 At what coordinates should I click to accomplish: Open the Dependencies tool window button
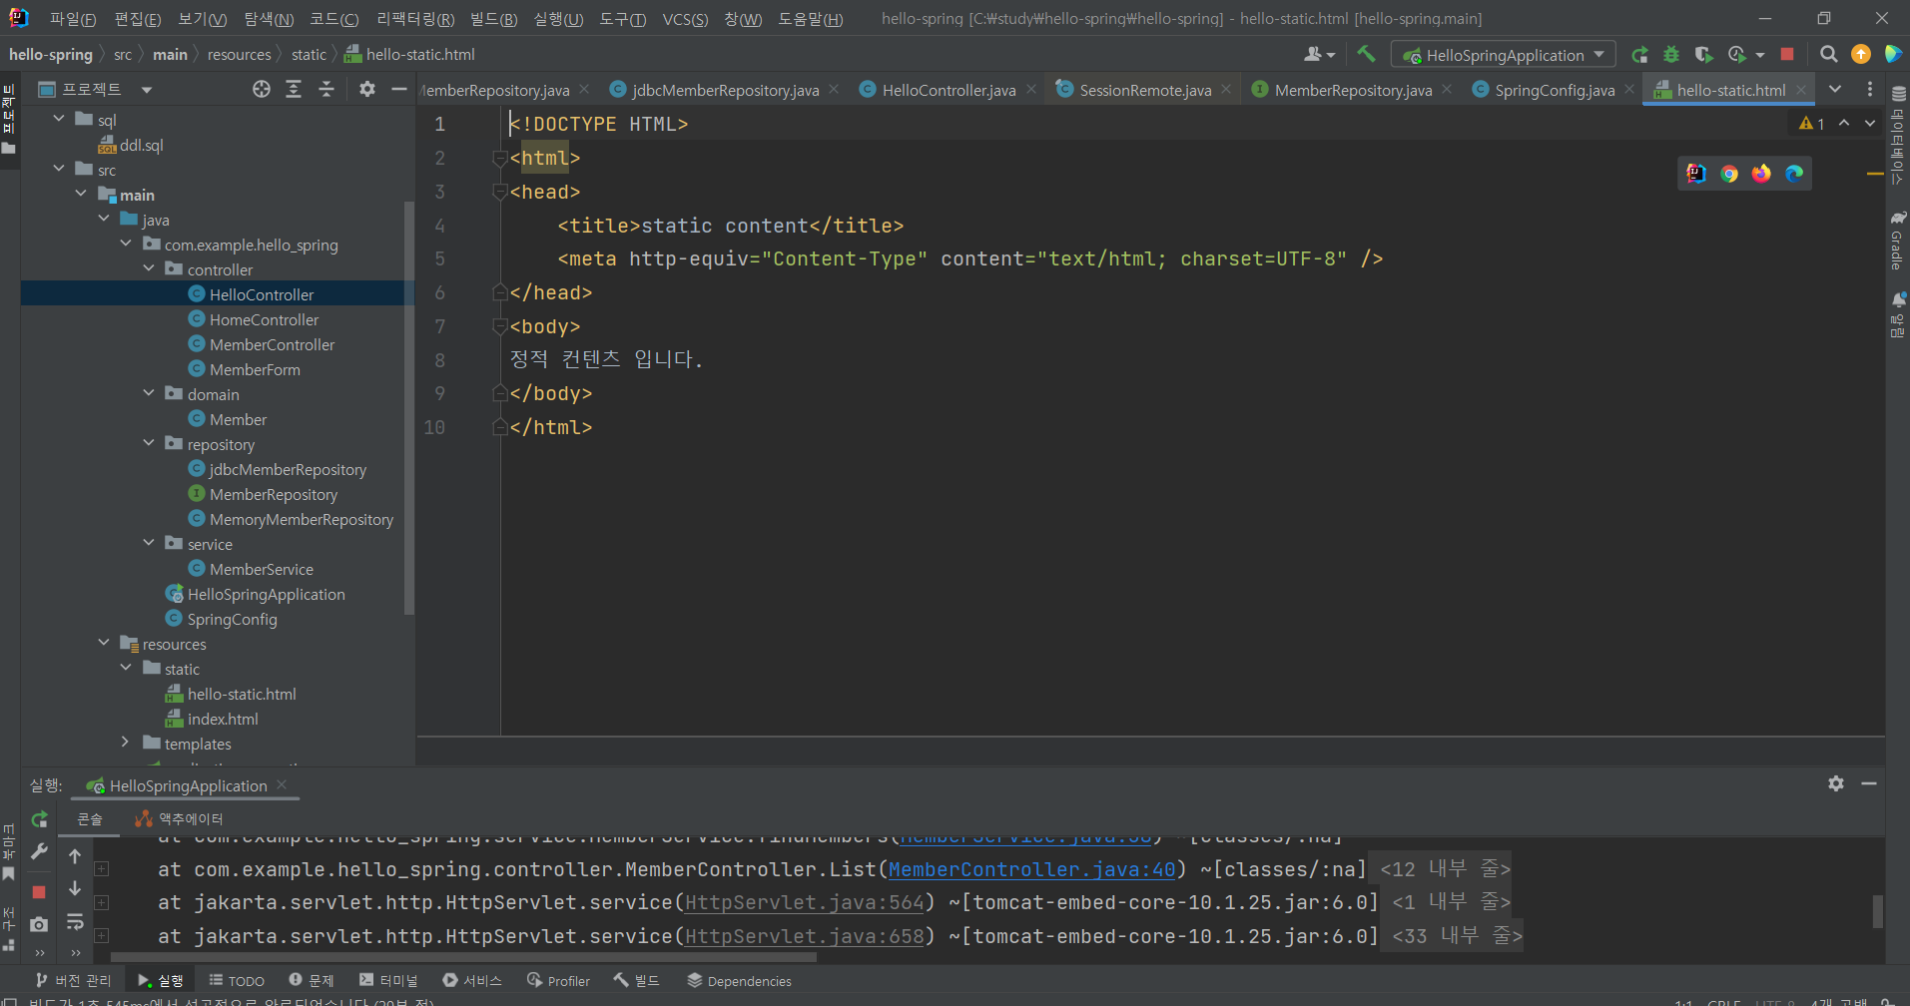(739, 981)
